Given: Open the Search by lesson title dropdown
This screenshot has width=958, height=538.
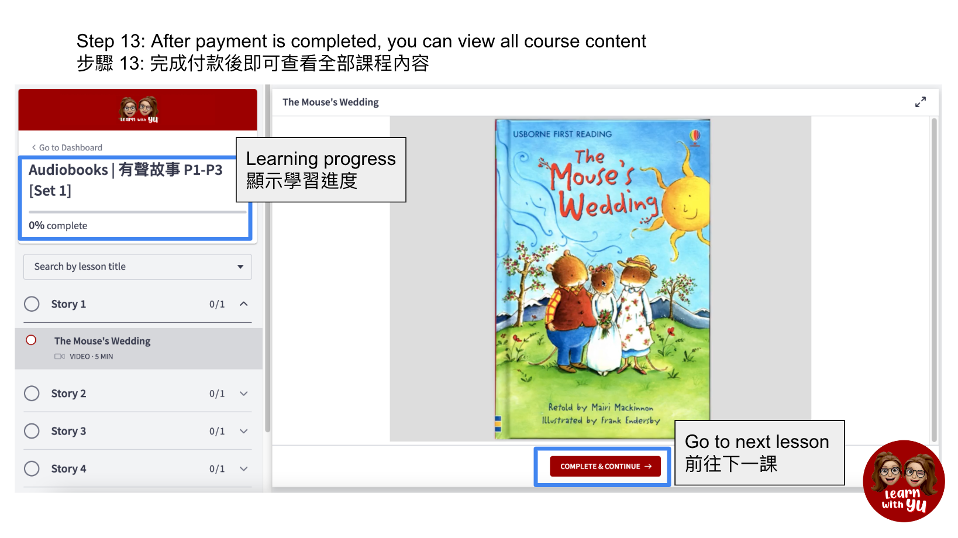Looking at the screenshot, I should point(137,267).
